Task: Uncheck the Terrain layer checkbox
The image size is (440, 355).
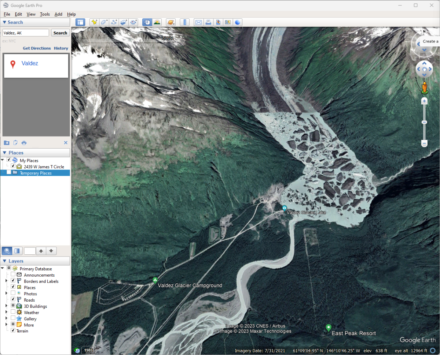Action: (x=13, y=331)
